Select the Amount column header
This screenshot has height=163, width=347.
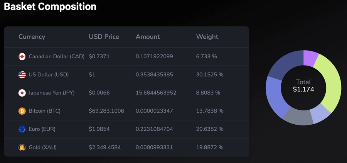[148, 37]
